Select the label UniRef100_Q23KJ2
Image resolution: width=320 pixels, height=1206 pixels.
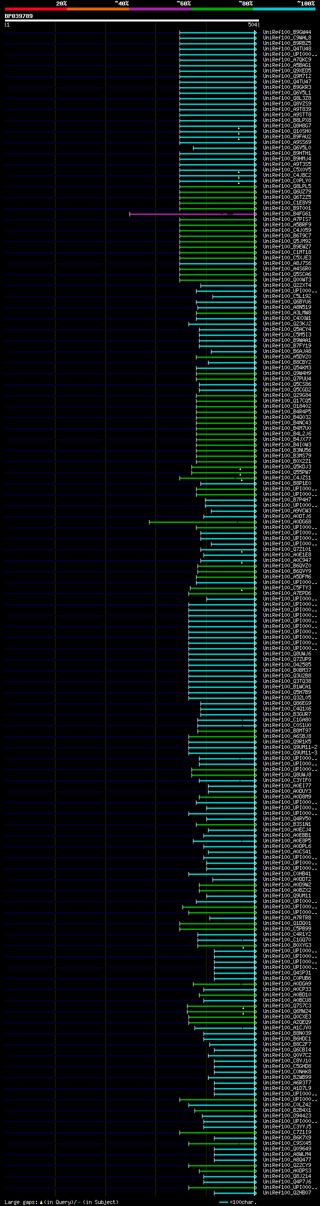click(287, 324)
